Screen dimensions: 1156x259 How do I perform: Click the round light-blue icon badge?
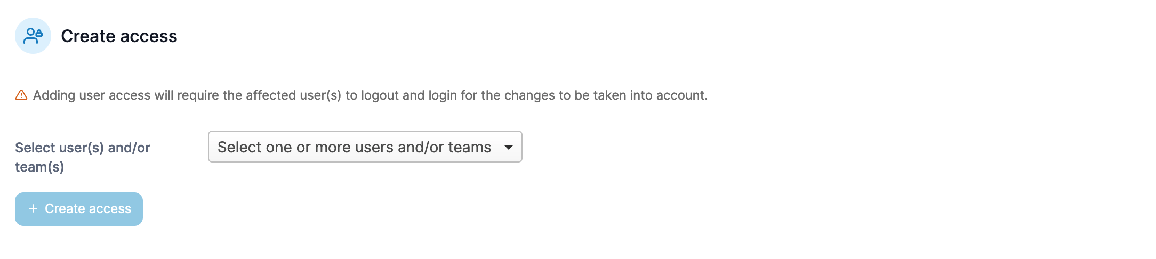coord(33,36)
